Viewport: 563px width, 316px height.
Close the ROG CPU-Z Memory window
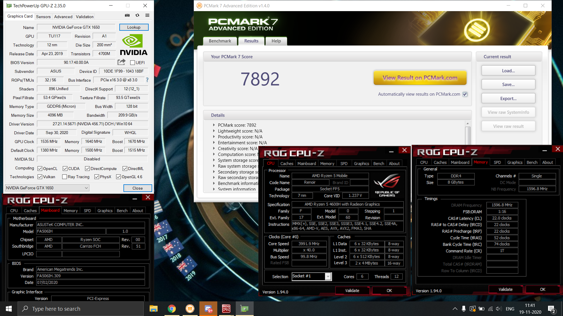coord(558,149)
